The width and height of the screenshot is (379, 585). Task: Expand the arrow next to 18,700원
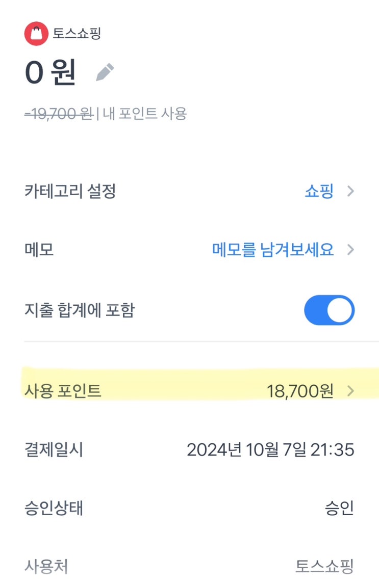tap(350, 391)
